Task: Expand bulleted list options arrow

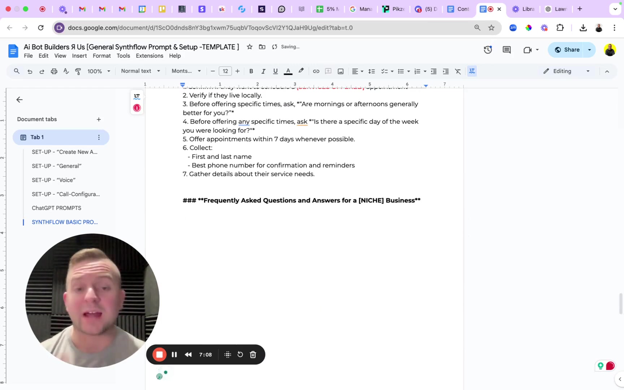Action: (408, 71)
